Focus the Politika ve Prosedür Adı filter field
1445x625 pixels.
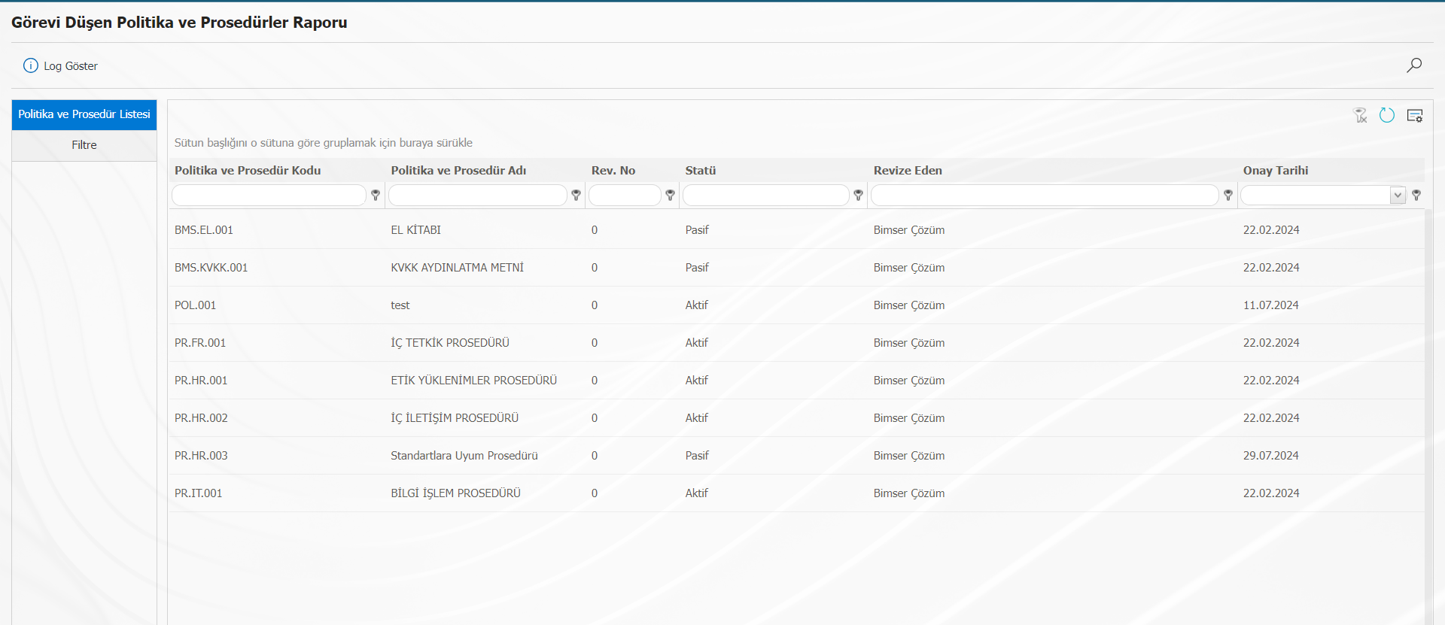(x=478, y=196)
